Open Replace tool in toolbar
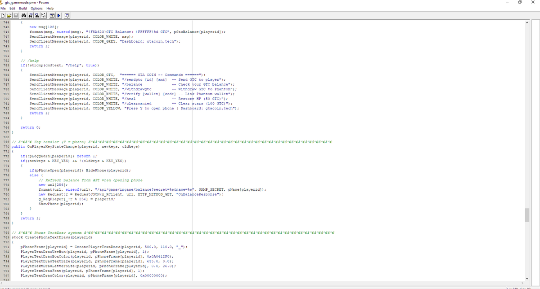The width and height of the screenshot is (540, 289). coord(43,16)
